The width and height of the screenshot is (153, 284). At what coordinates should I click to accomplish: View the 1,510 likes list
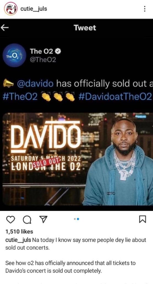click(x=19, y=232)
